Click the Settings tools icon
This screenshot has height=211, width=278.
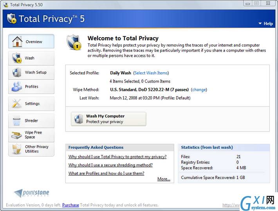pos(16,104)
